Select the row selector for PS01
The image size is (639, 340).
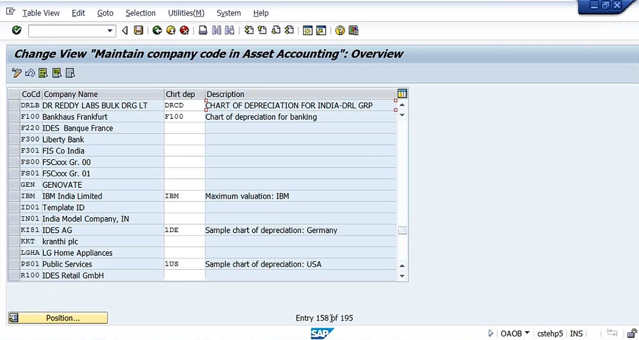point(14,264)
